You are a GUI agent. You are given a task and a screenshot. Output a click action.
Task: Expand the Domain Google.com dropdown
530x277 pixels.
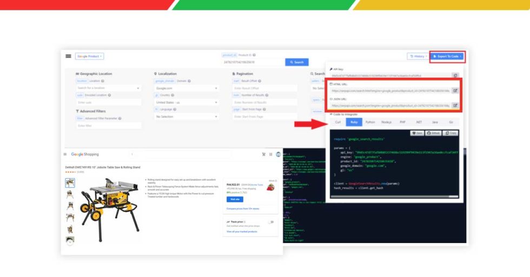(186, 87)
